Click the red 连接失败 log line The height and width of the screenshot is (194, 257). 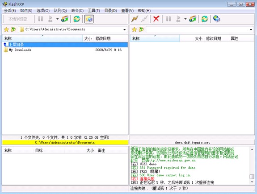click(x=143, y=179)
